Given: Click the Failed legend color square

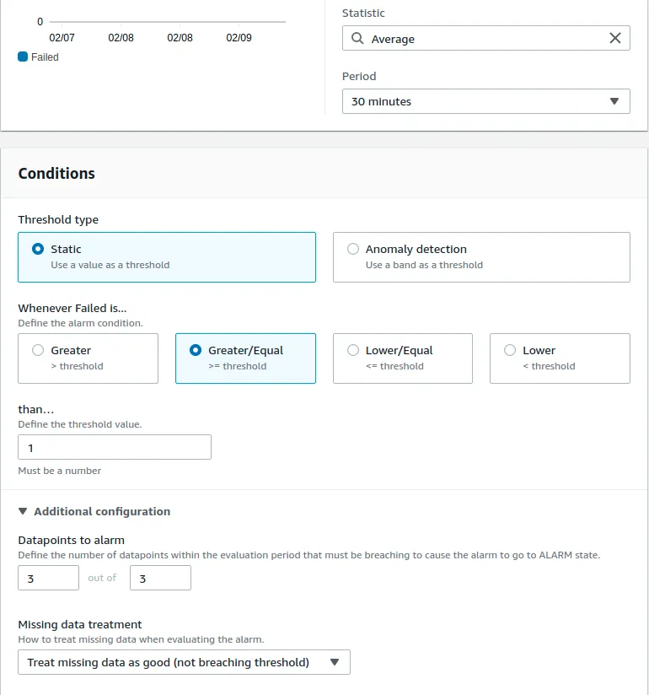Looking at the screenshot, I should tap(23, 57).
